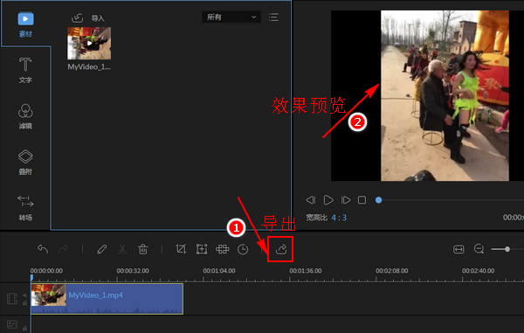Open the pencil edit tool
The height and width of the screenshot is (333, 524).
tap(101, 249)
